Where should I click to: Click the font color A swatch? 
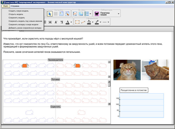(x=68, y=22)
